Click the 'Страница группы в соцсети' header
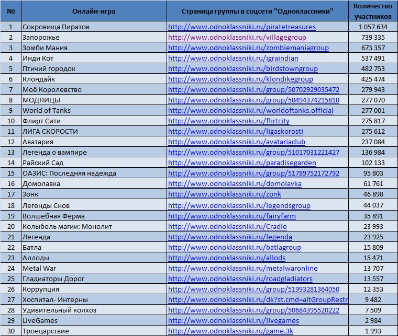 (257, 11)
